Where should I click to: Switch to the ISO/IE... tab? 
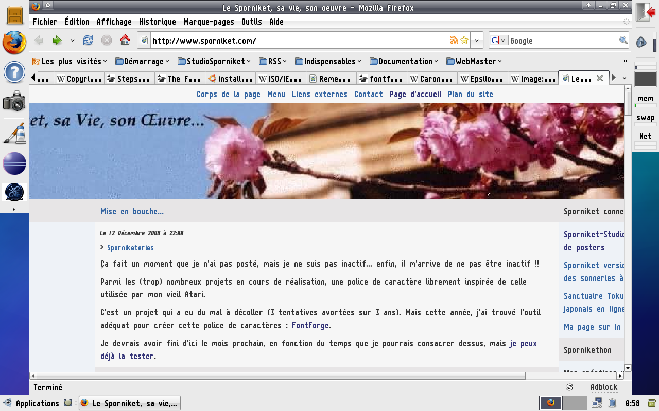[281, 79]
